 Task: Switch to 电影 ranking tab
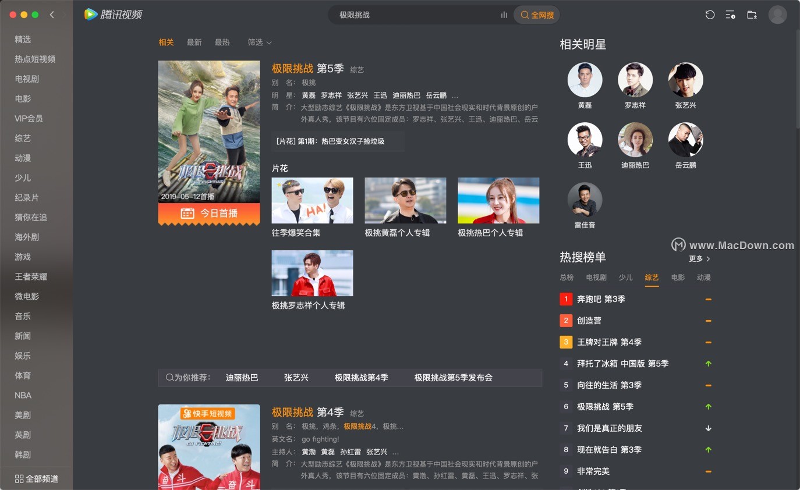[x=678, y=278]
